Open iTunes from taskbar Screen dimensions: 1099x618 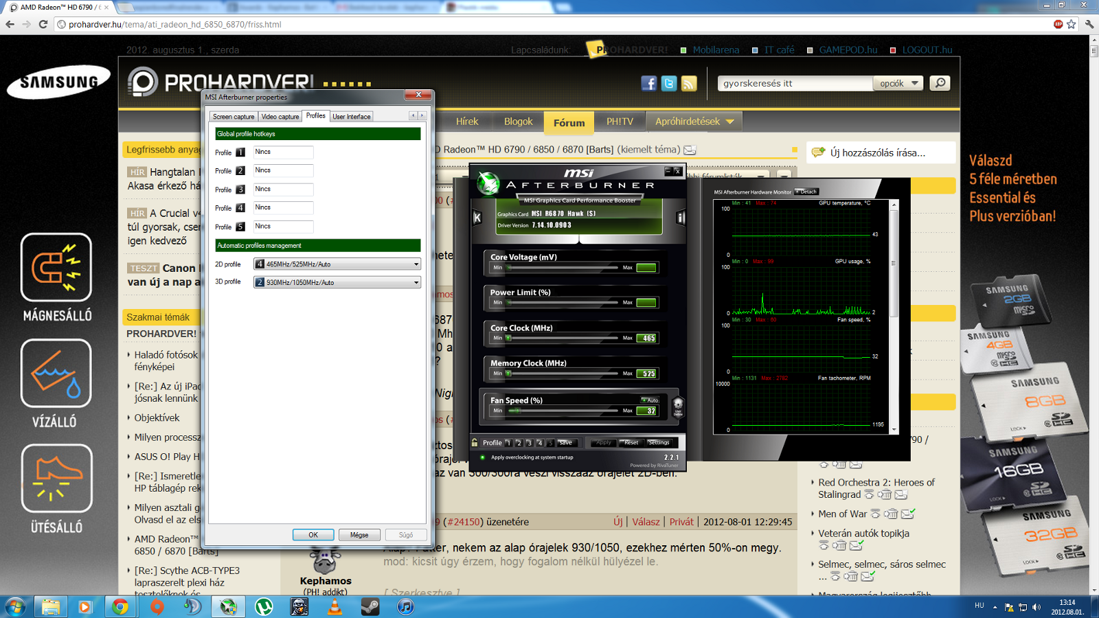coord(406,607)
